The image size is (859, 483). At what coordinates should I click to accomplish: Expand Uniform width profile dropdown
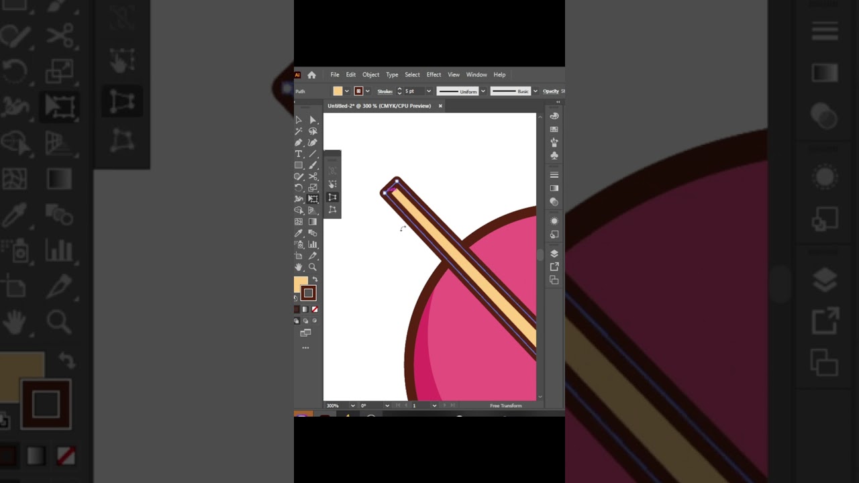483,91
